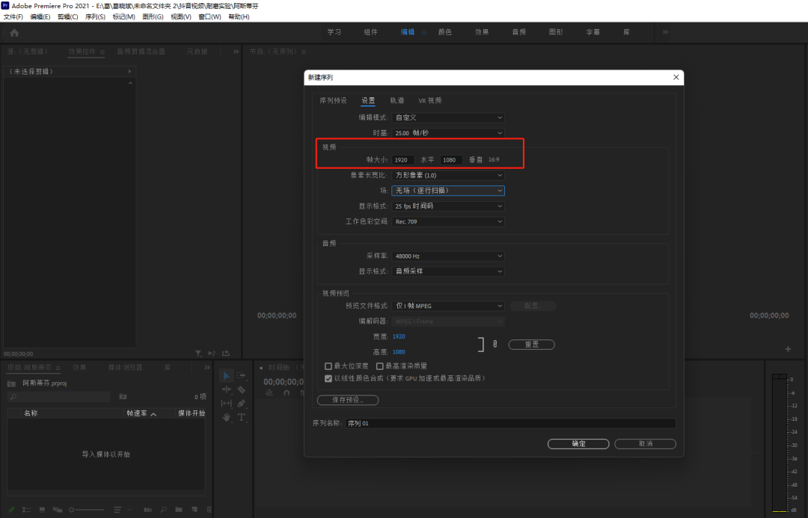Screen dimensions: 808x518
Task: Select the Type tool
Action: (241, 417)
